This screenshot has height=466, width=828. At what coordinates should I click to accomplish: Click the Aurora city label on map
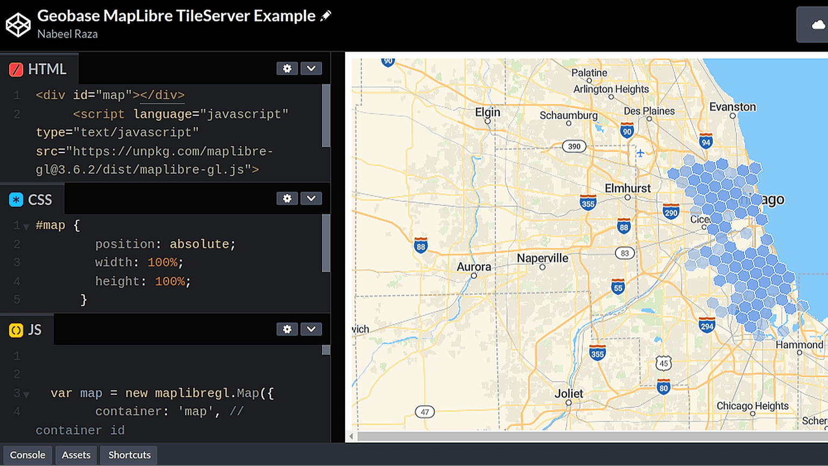pyautogui.click(x=474, y=266)
